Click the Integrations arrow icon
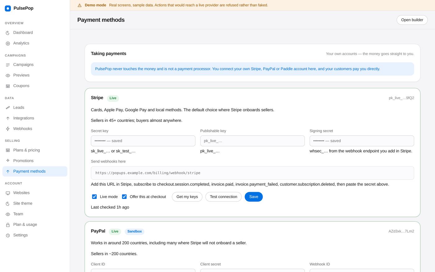 coord(8,118)
